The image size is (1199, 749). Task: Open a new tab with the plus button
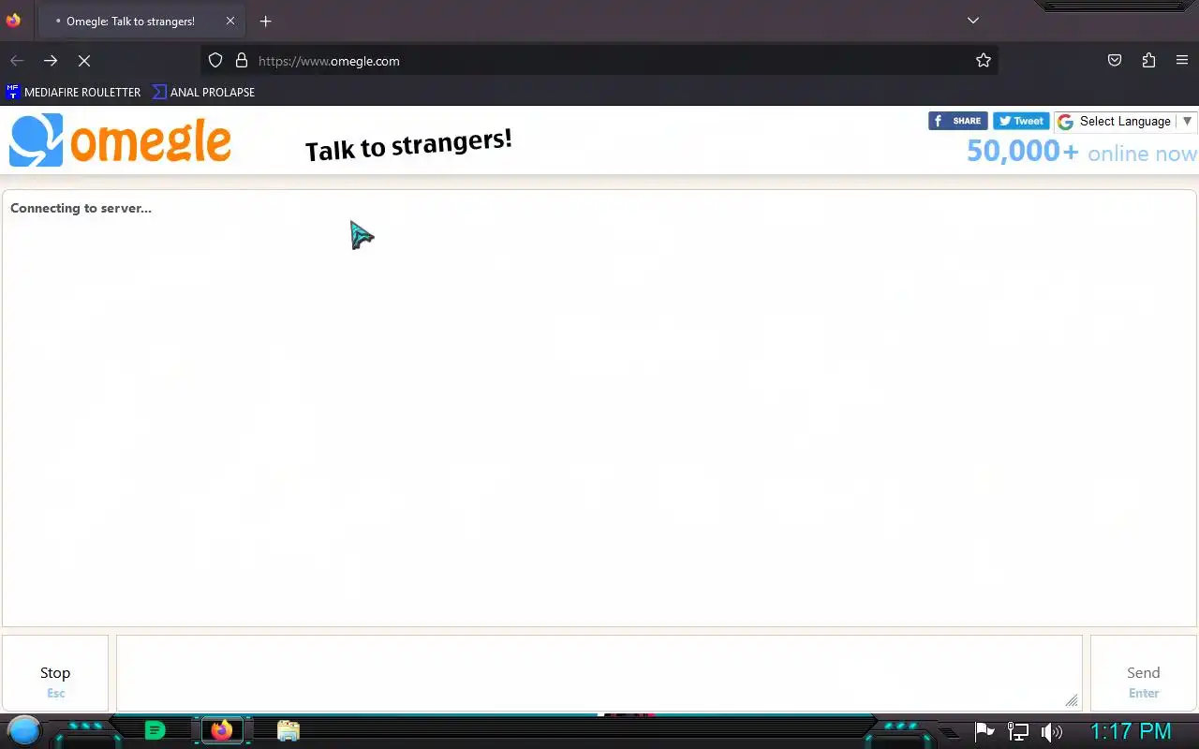(x=266, y=21)
